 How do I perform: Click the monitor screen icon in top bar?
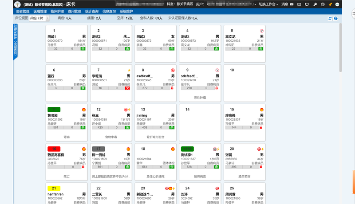(x=307, y=4)
